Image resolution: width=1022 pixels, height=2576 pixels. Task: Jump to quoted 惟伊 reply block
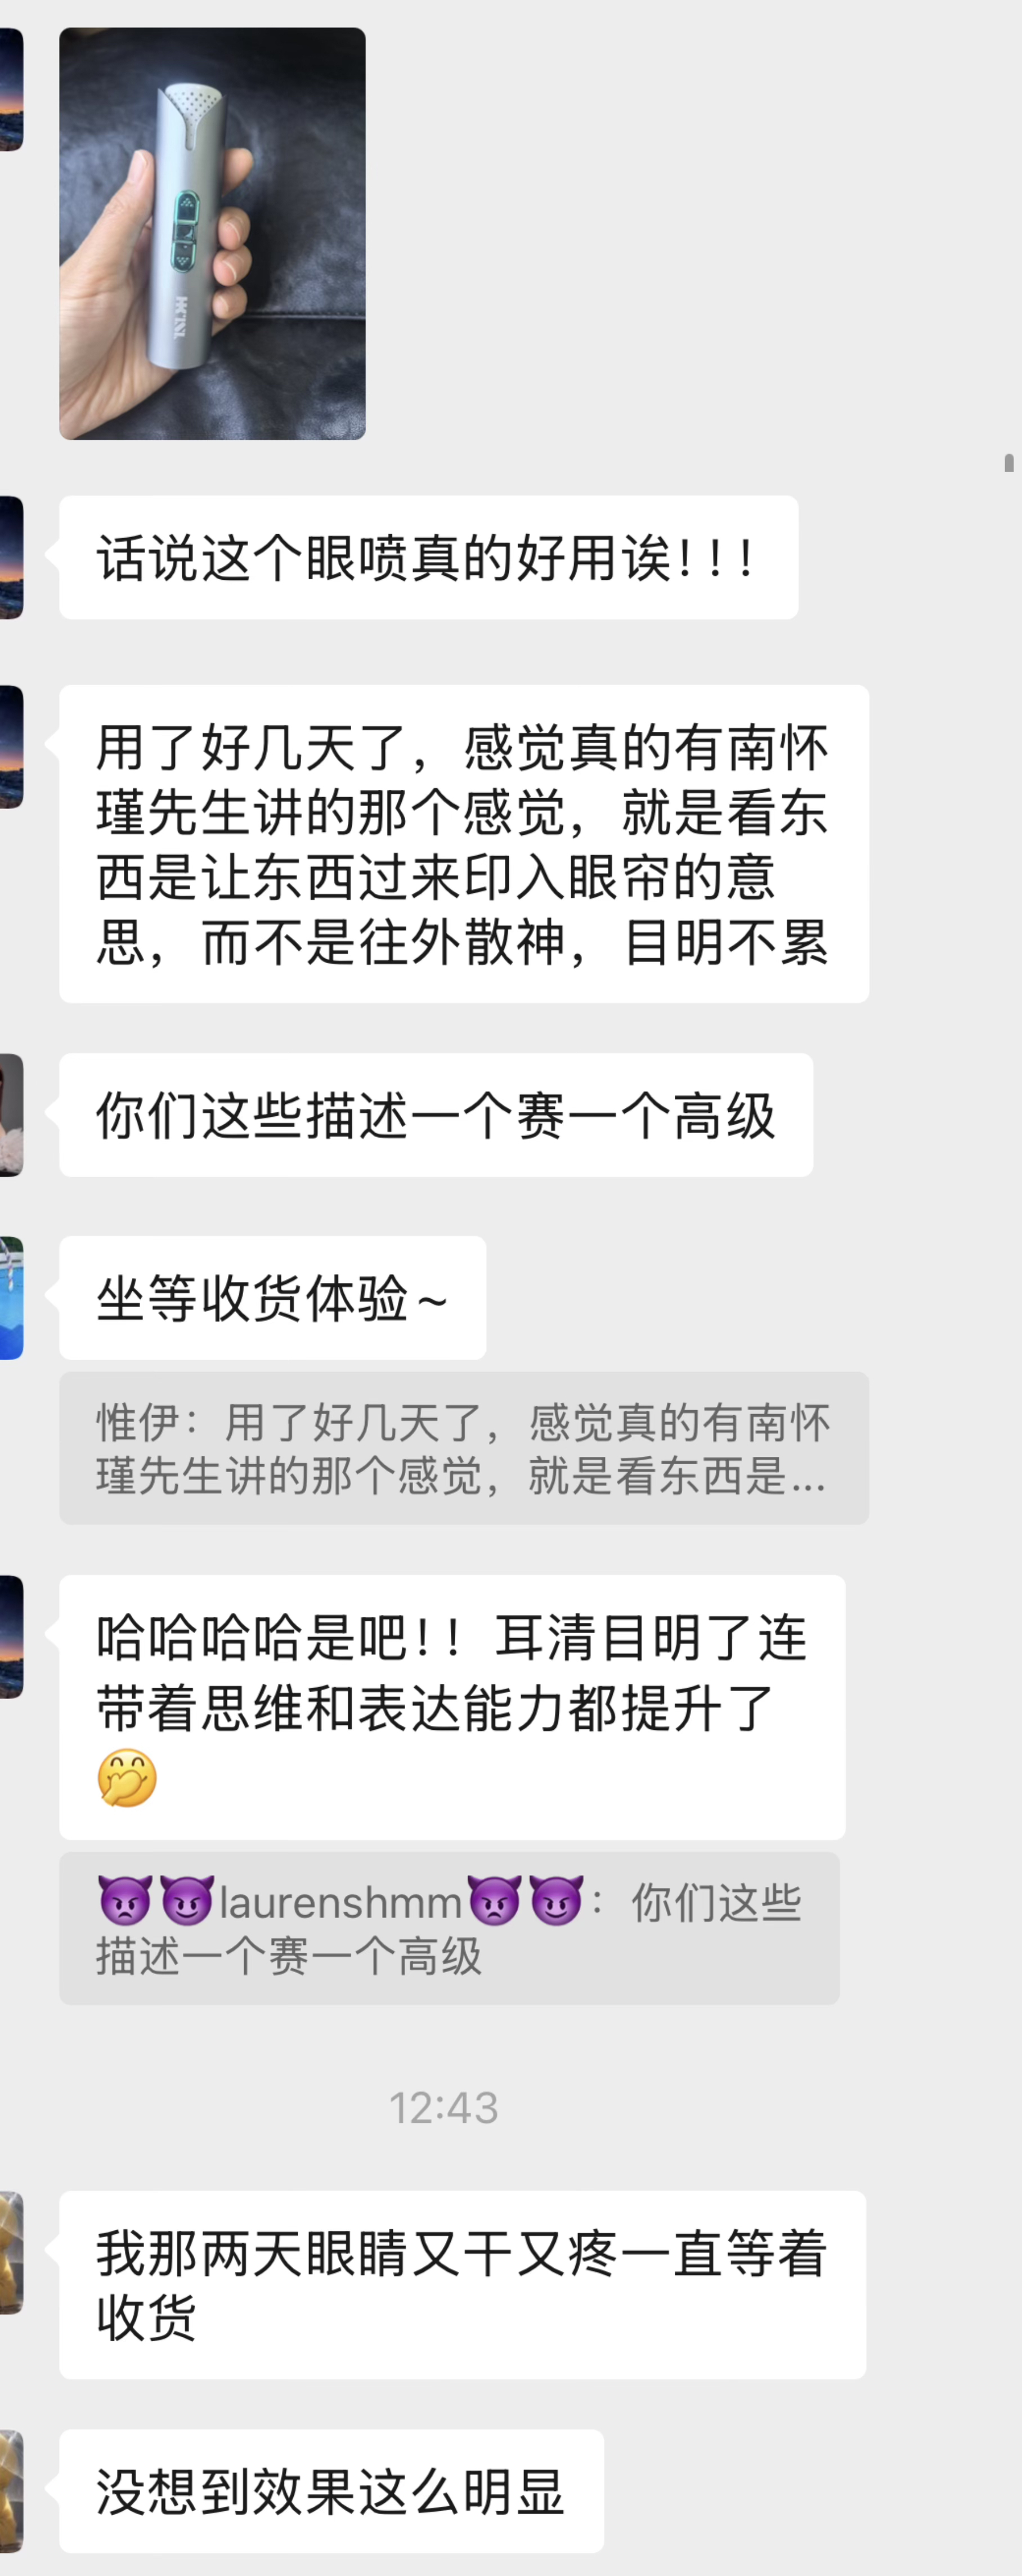pyautogui.click(x=464, y=1448)
